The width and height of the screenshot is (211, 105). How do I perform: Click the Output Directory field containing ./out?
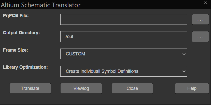point(124,37)
